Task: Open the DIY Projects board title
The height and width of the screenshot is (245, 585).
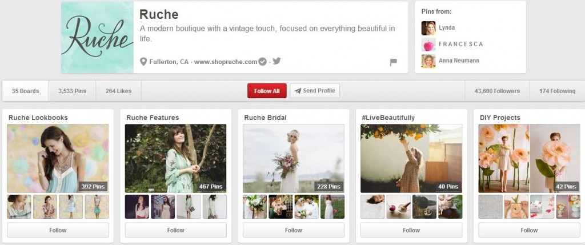Action: (500, 118)
